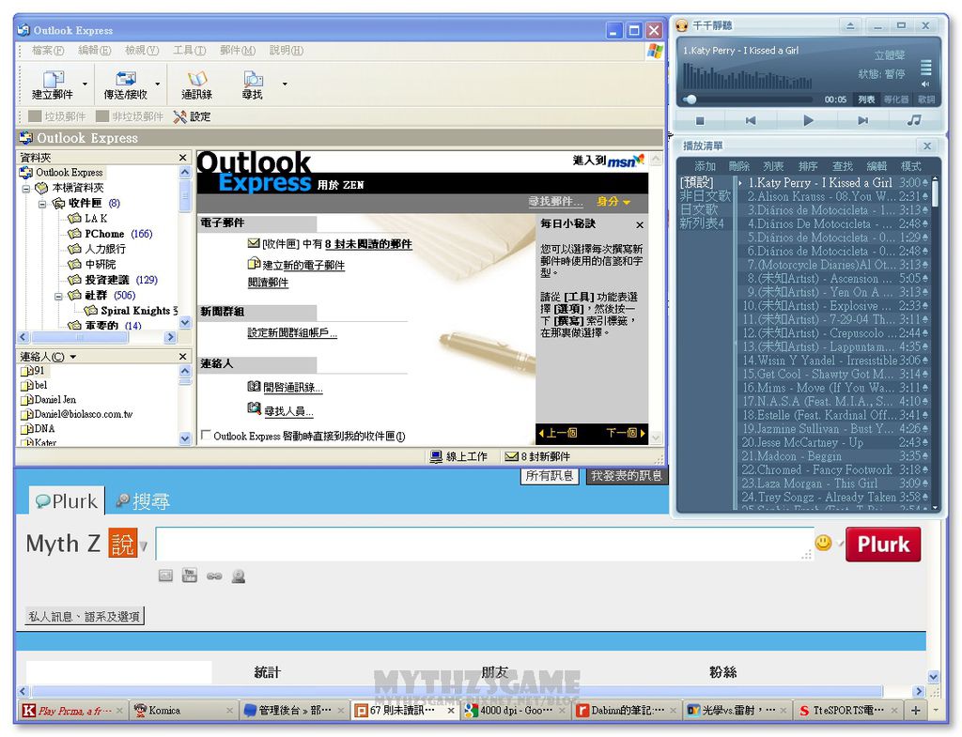
Task: Skip to next track in player
Action: click(862, 121)
